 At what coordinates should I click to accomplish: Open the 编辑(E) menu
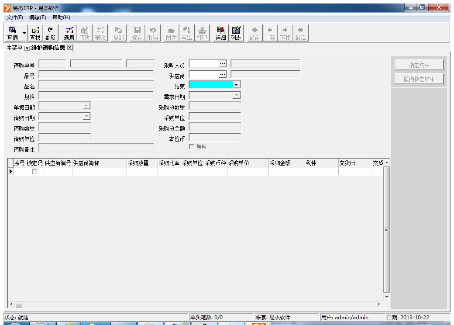pos(38,17)
